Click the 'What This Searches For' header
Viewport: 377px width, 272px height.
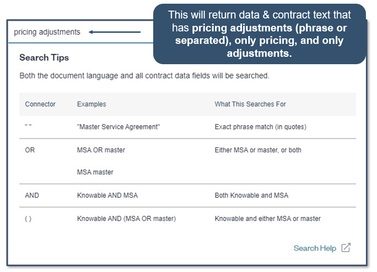tap(250, 104)
